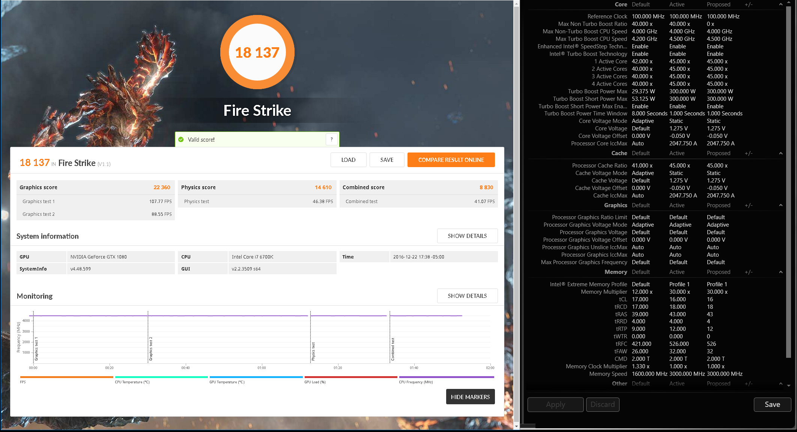Click the SAVE button in 3DMark results
The image size is (797, 432).
tap(387, 160)
